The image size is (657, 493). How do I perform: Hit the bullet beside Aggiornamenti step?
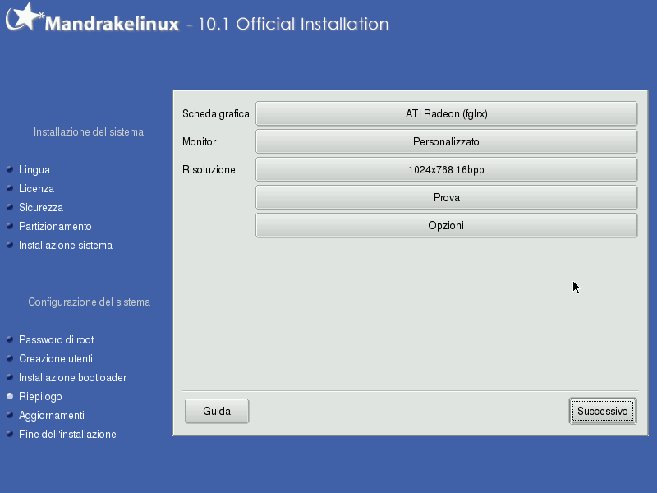(x=10, y=415)
